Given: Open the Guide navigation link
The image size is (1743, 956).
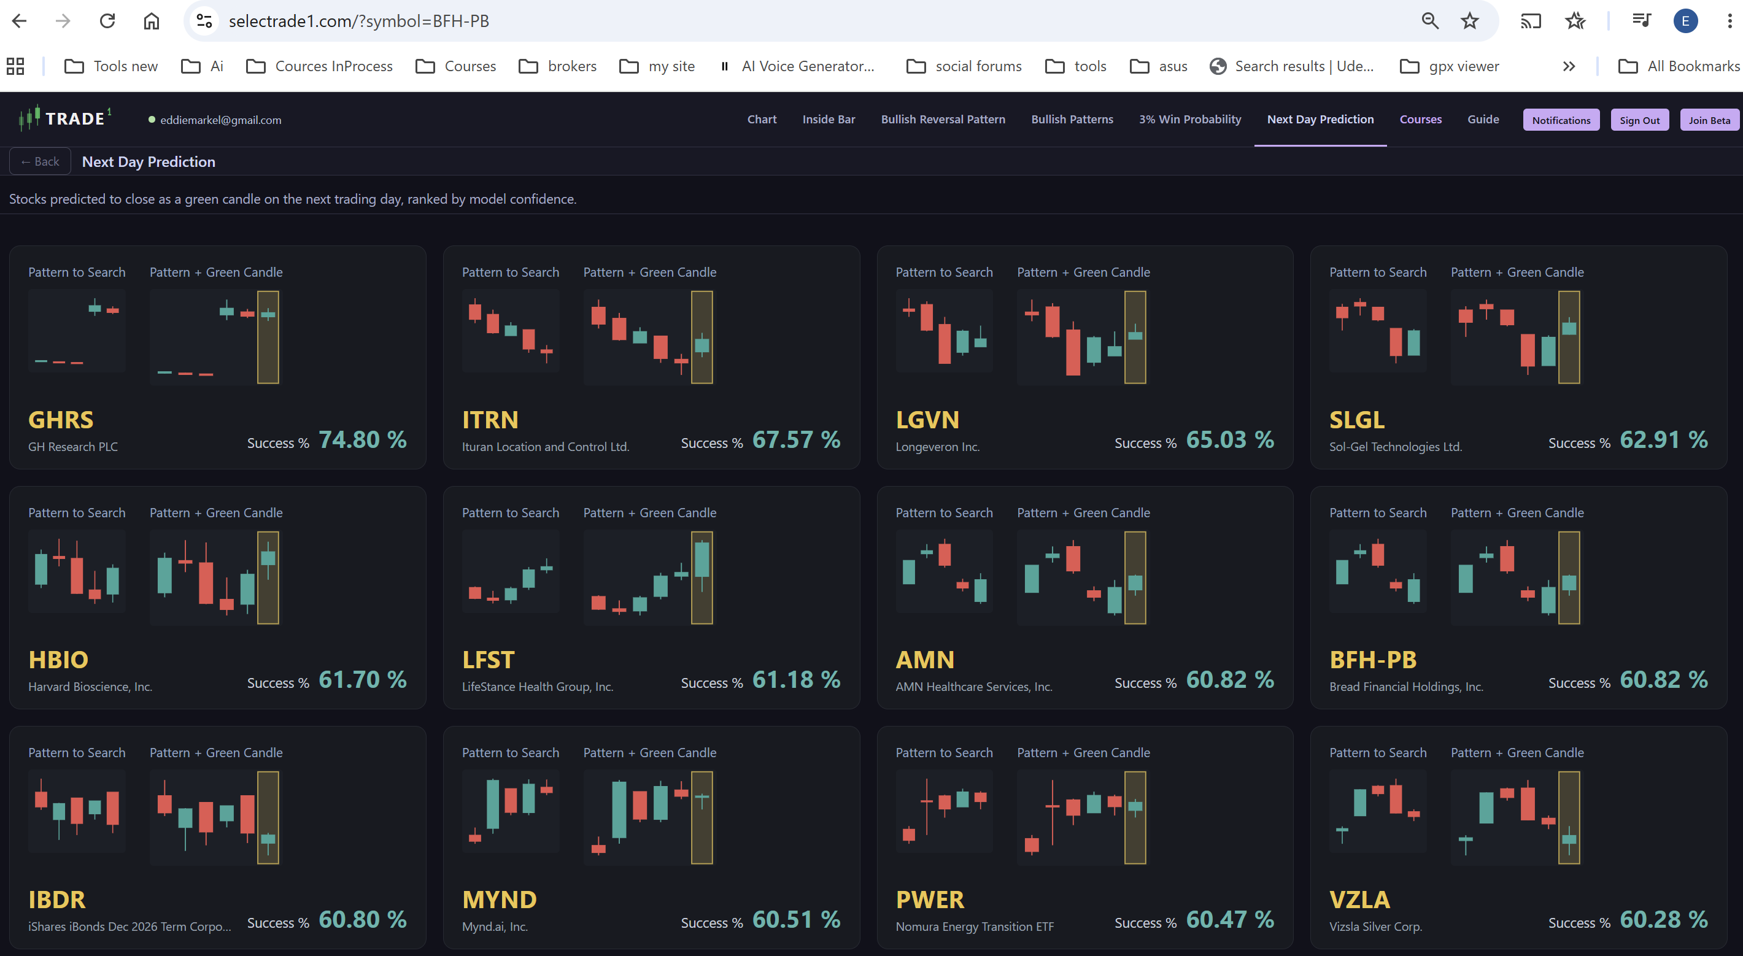Looking at the screenshot, I should tap(1483, 119).
